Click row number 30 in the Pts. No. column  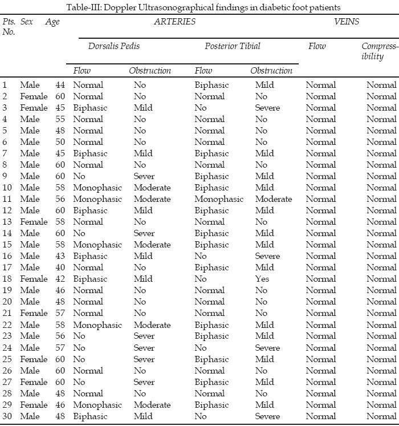(7, 416)
